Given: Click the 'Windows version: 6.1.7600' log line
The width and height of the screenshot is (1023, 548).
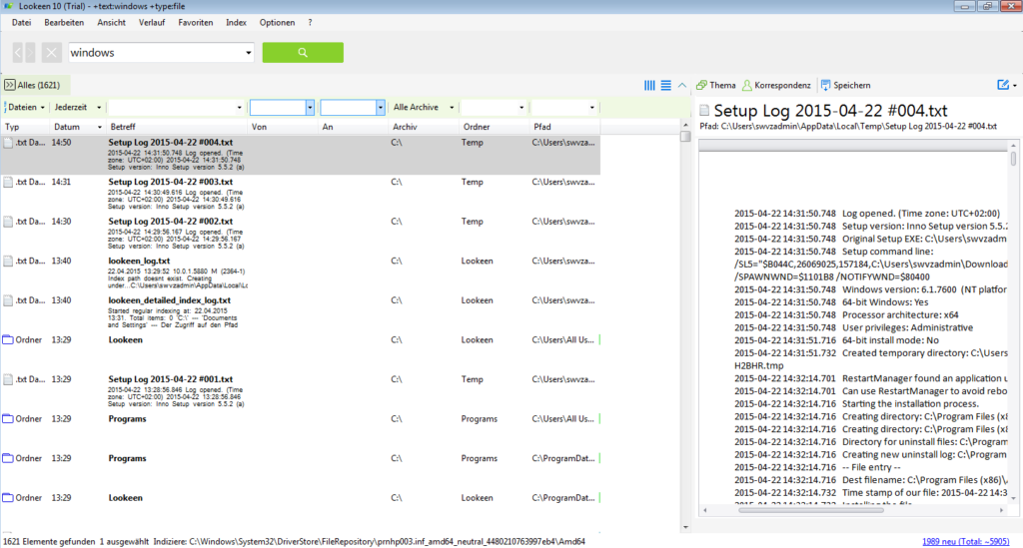Looking at the screenshot, I should point(870,289).
